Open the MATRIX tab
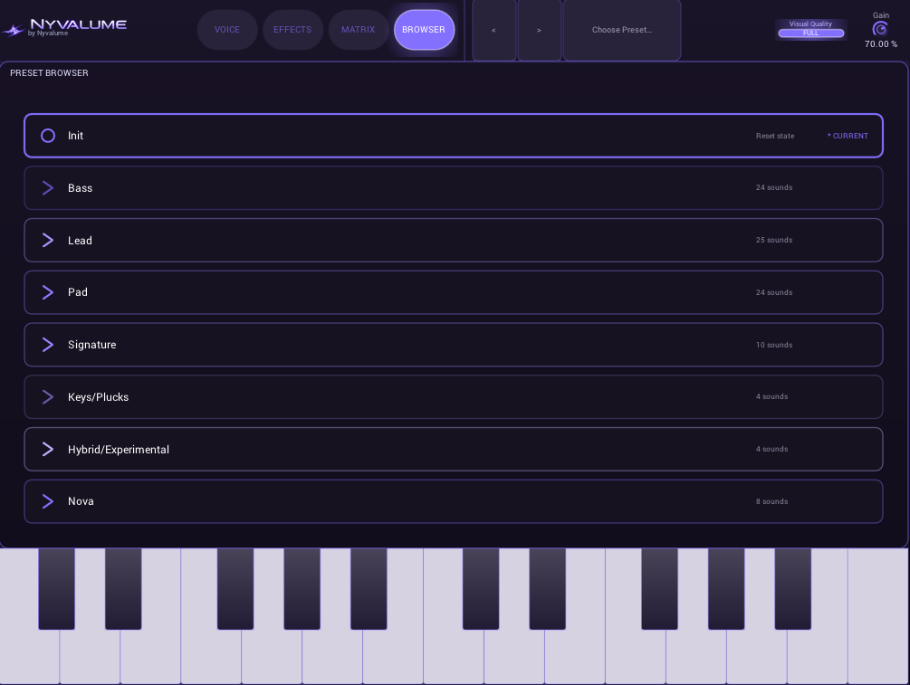This screenshot has height=685, width=910. click(x=358, y=30)
